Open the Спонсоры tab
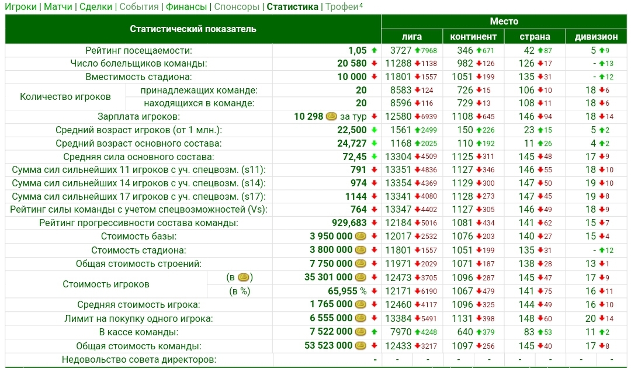 [237, 7]
